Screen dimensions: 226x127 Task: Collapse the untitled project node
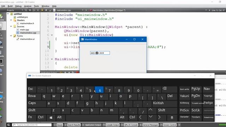(x=8, y=14)
